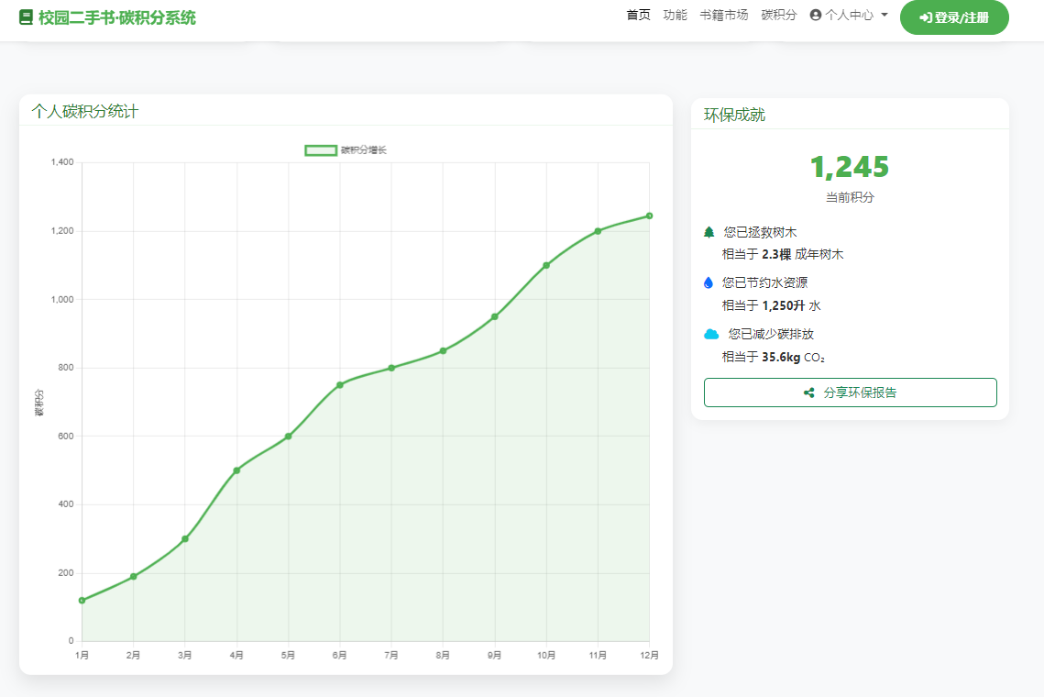Click the 12月 x-axis label
This screenshot has width=1044, height=697.
point(649,655)
